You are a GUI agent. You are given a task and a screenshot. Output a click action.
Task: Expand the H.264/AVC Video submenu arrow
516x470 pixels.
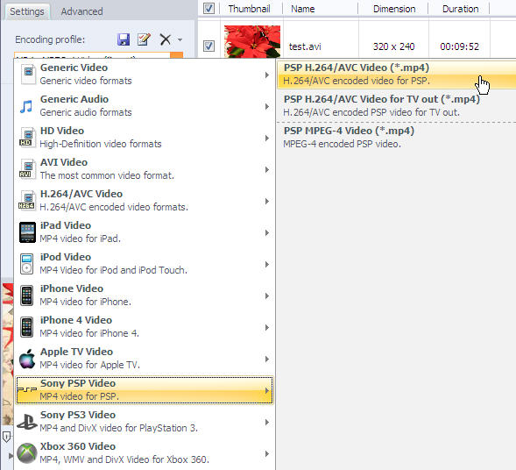pos(267,201)
